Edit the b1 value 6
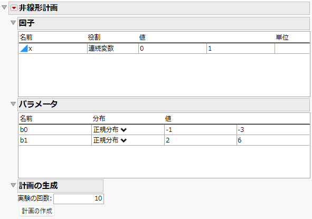Screen dimensions: 312x219 (x=273, y=140)
